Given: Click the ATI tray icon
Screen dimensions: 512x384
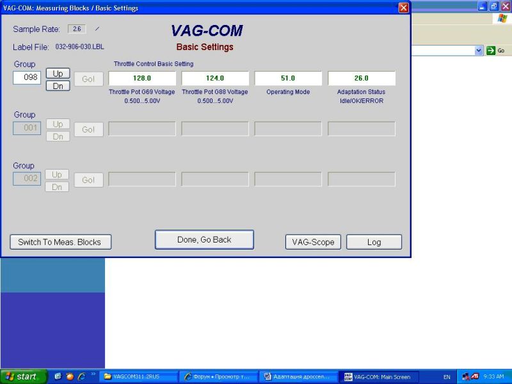Looking at the screenshot, I should point(475,377).
